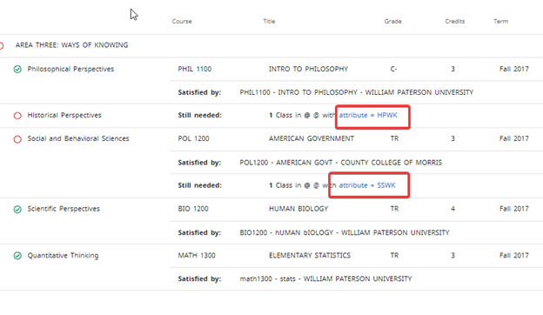
Task: Select the PHIL 1100 course code
Action: pos(195,69)
